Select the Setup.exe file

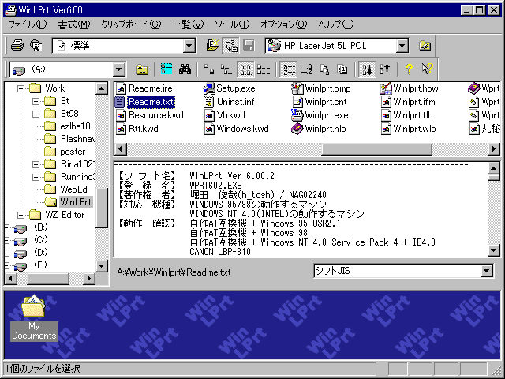[230, 88]
